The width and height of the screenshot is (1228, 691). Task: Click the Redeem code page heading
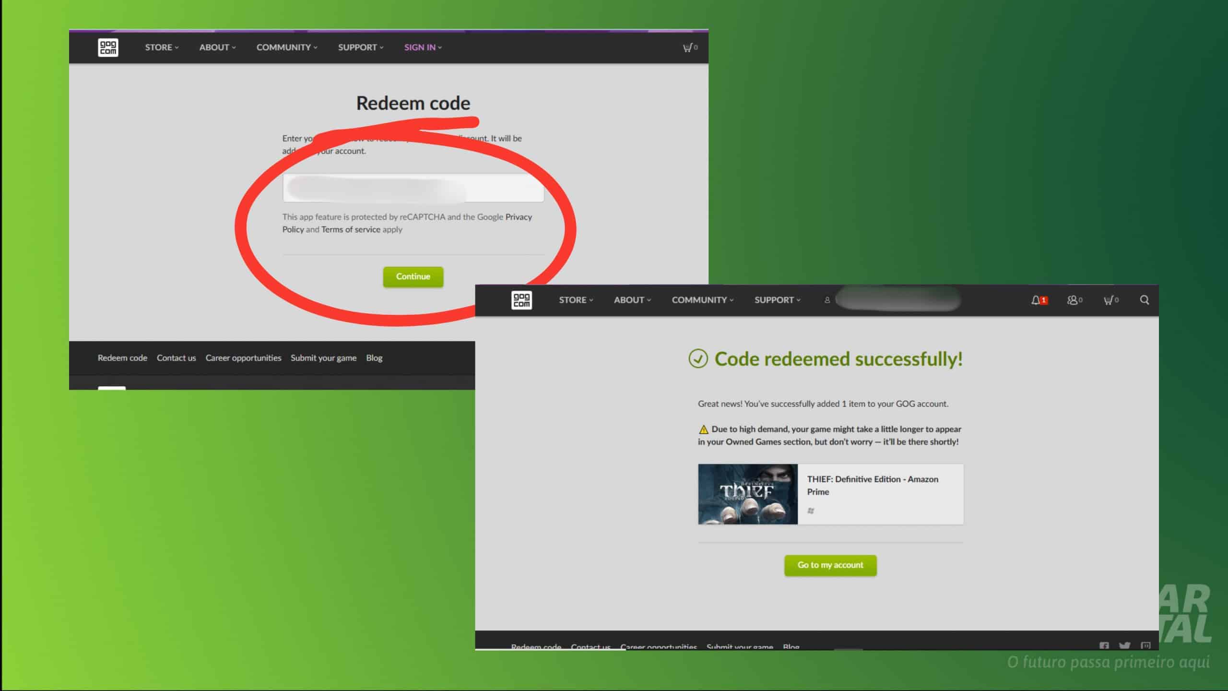pyautogui.click(x=413, y=103)
